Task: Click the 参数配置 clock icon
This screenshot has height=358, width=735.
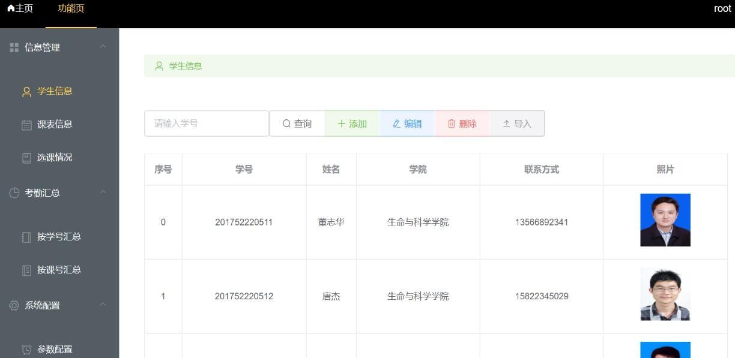Action: point(26,350)
